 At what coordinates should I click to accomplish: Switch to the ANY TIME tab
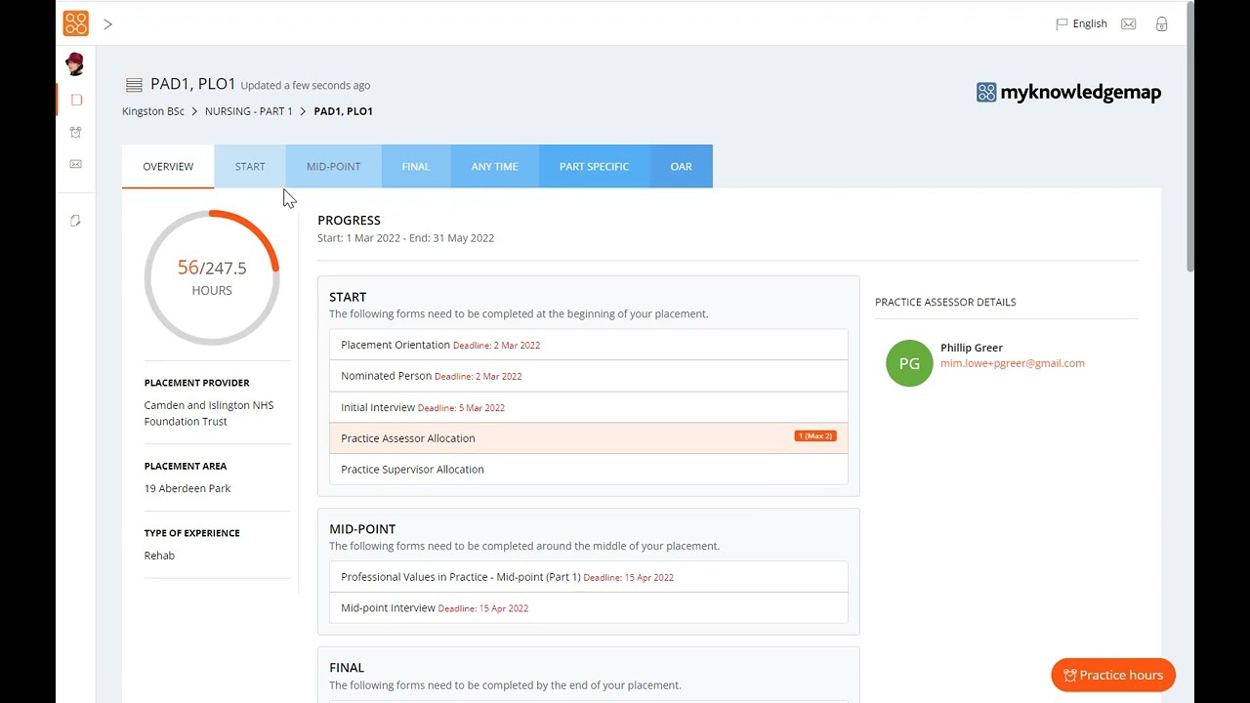pyautogui.click(x=495, y=166)
